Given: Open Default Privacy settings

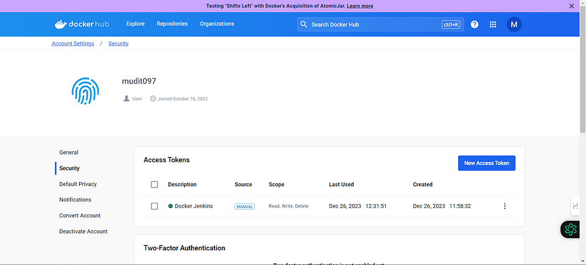Looking at the screenshot, I should point(78,184).
